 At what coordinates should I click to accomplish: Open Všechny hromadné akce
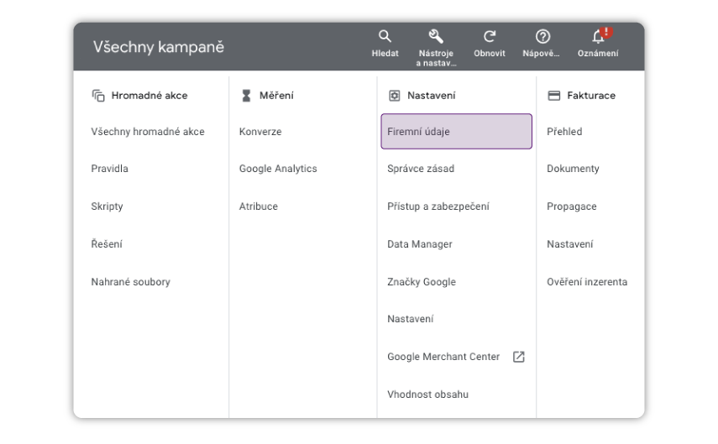pyautogui.click(x=148, y=132)
